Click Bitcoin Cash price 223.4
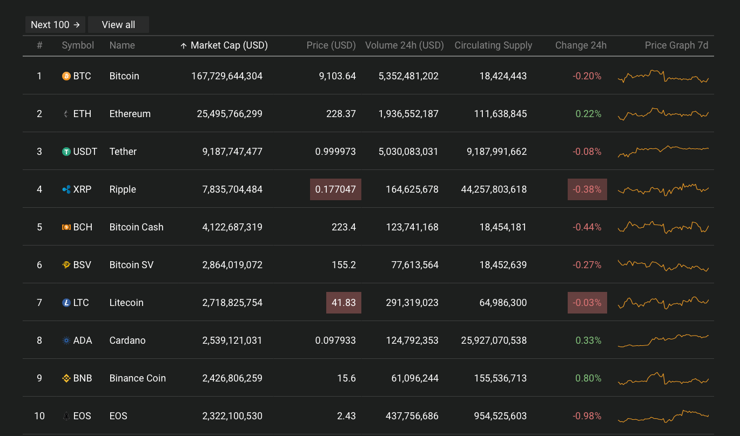 (x=344, y=227)
